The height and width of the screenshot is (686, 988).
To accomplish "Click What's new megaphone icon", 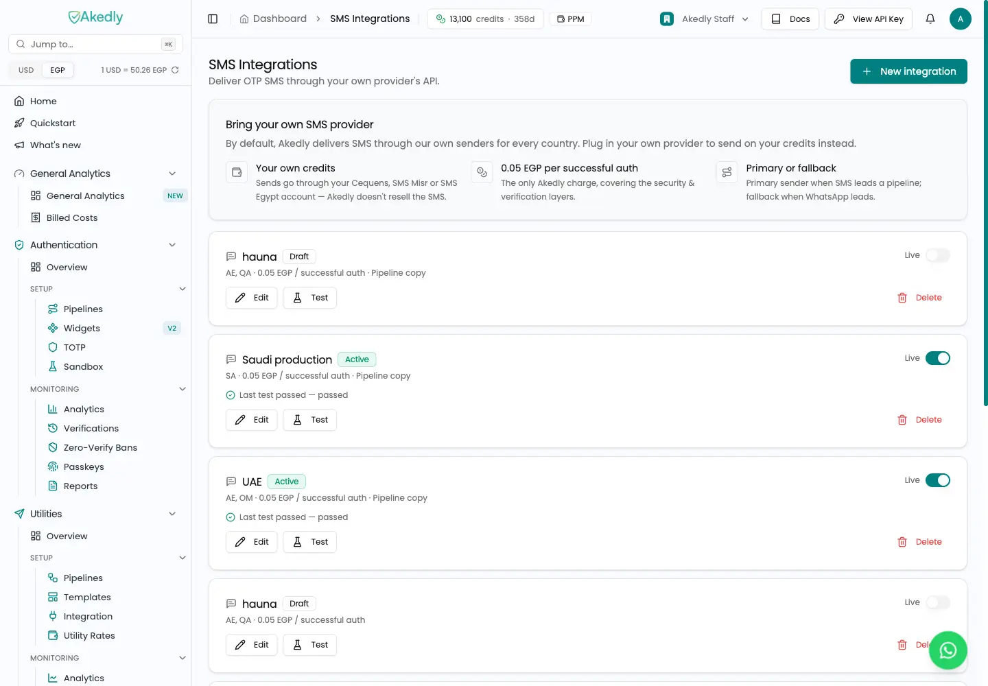I will (19, 145).
